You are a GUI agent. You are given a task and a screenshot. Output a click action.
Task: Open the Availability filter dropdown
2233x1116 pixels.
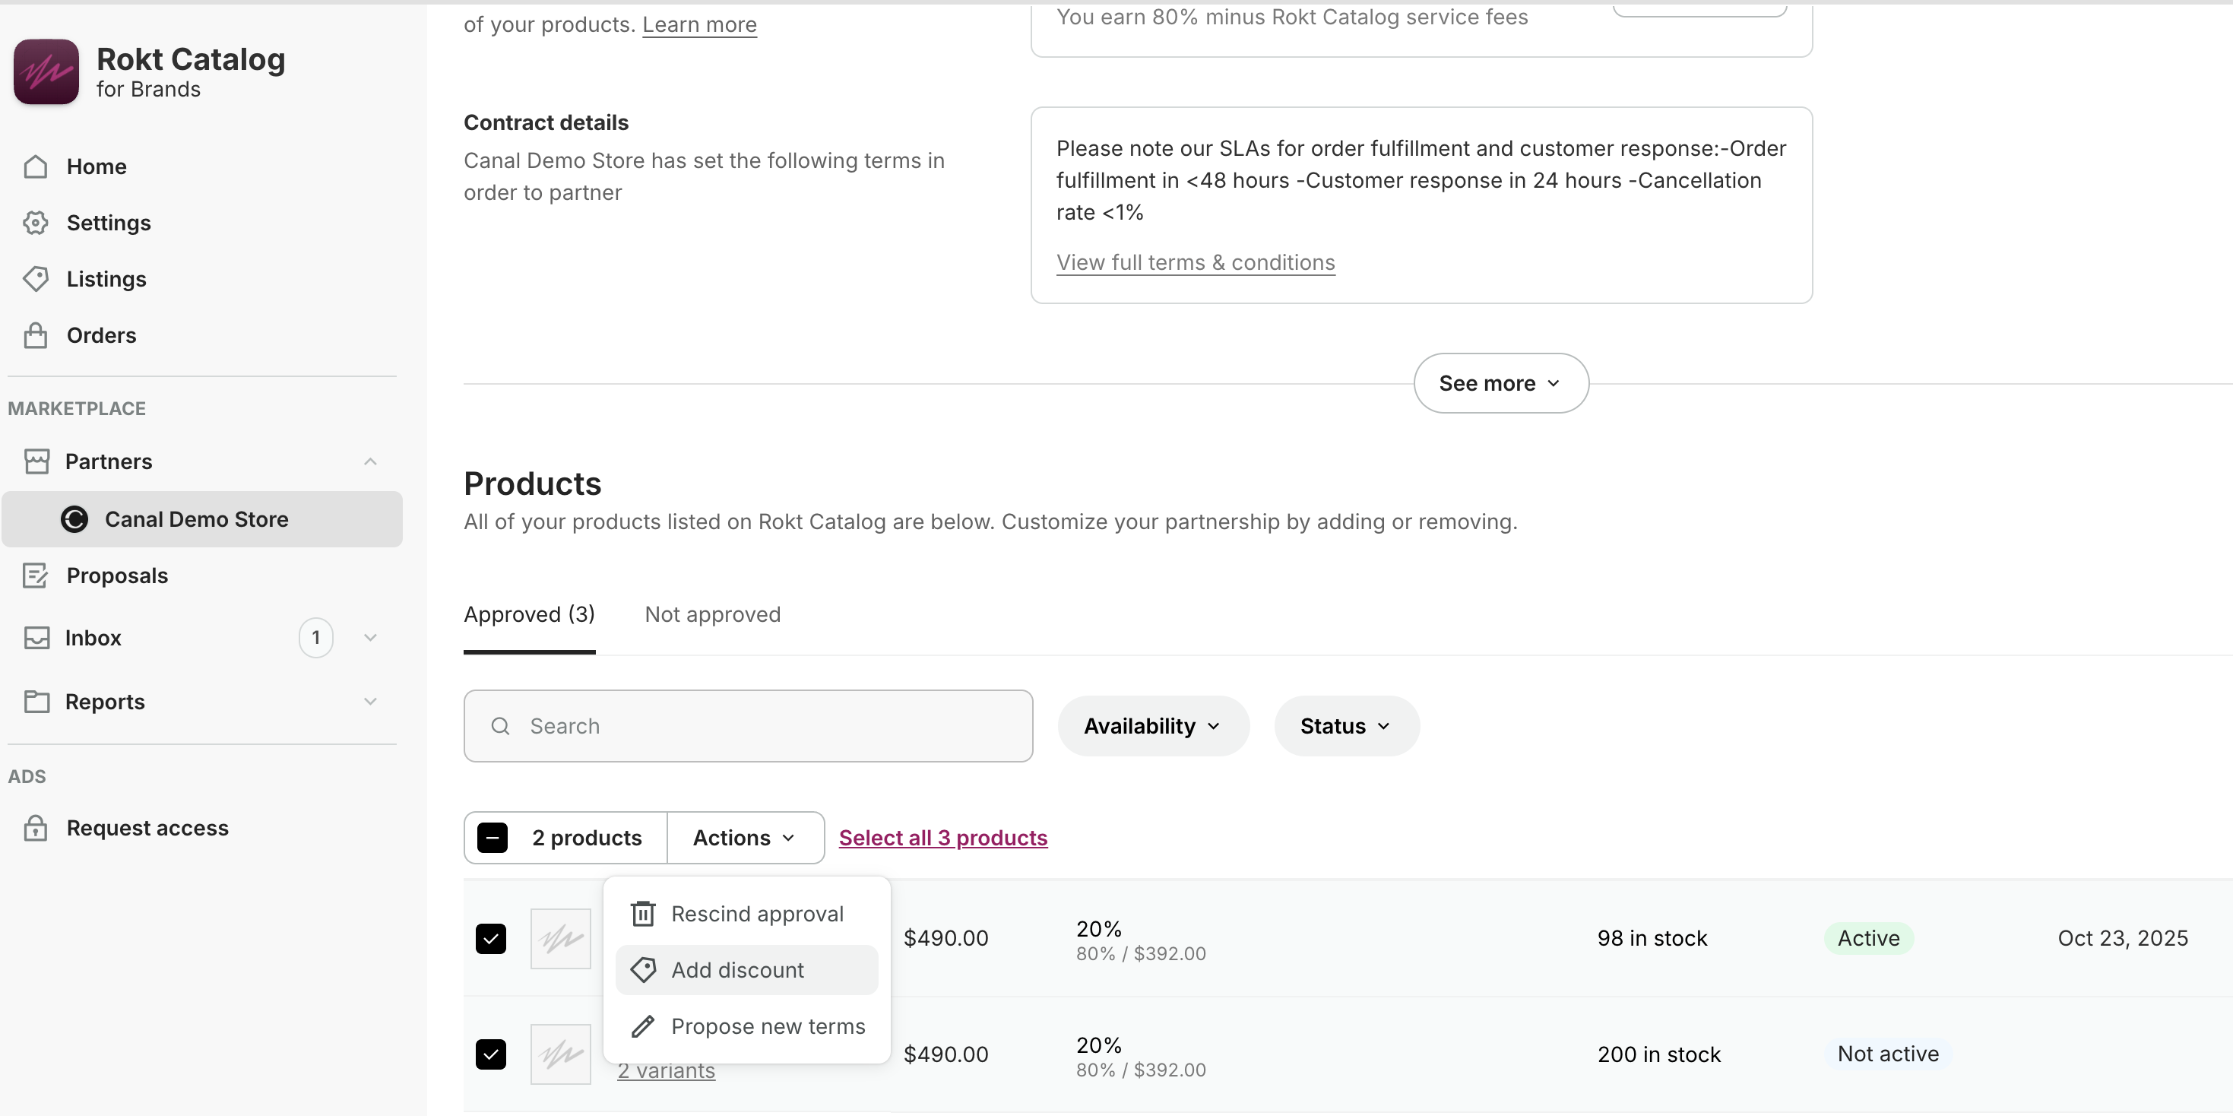[x=1153, y=726]
